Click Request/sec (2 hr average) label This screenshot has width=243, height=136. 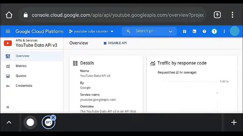[x=177, y=73]
